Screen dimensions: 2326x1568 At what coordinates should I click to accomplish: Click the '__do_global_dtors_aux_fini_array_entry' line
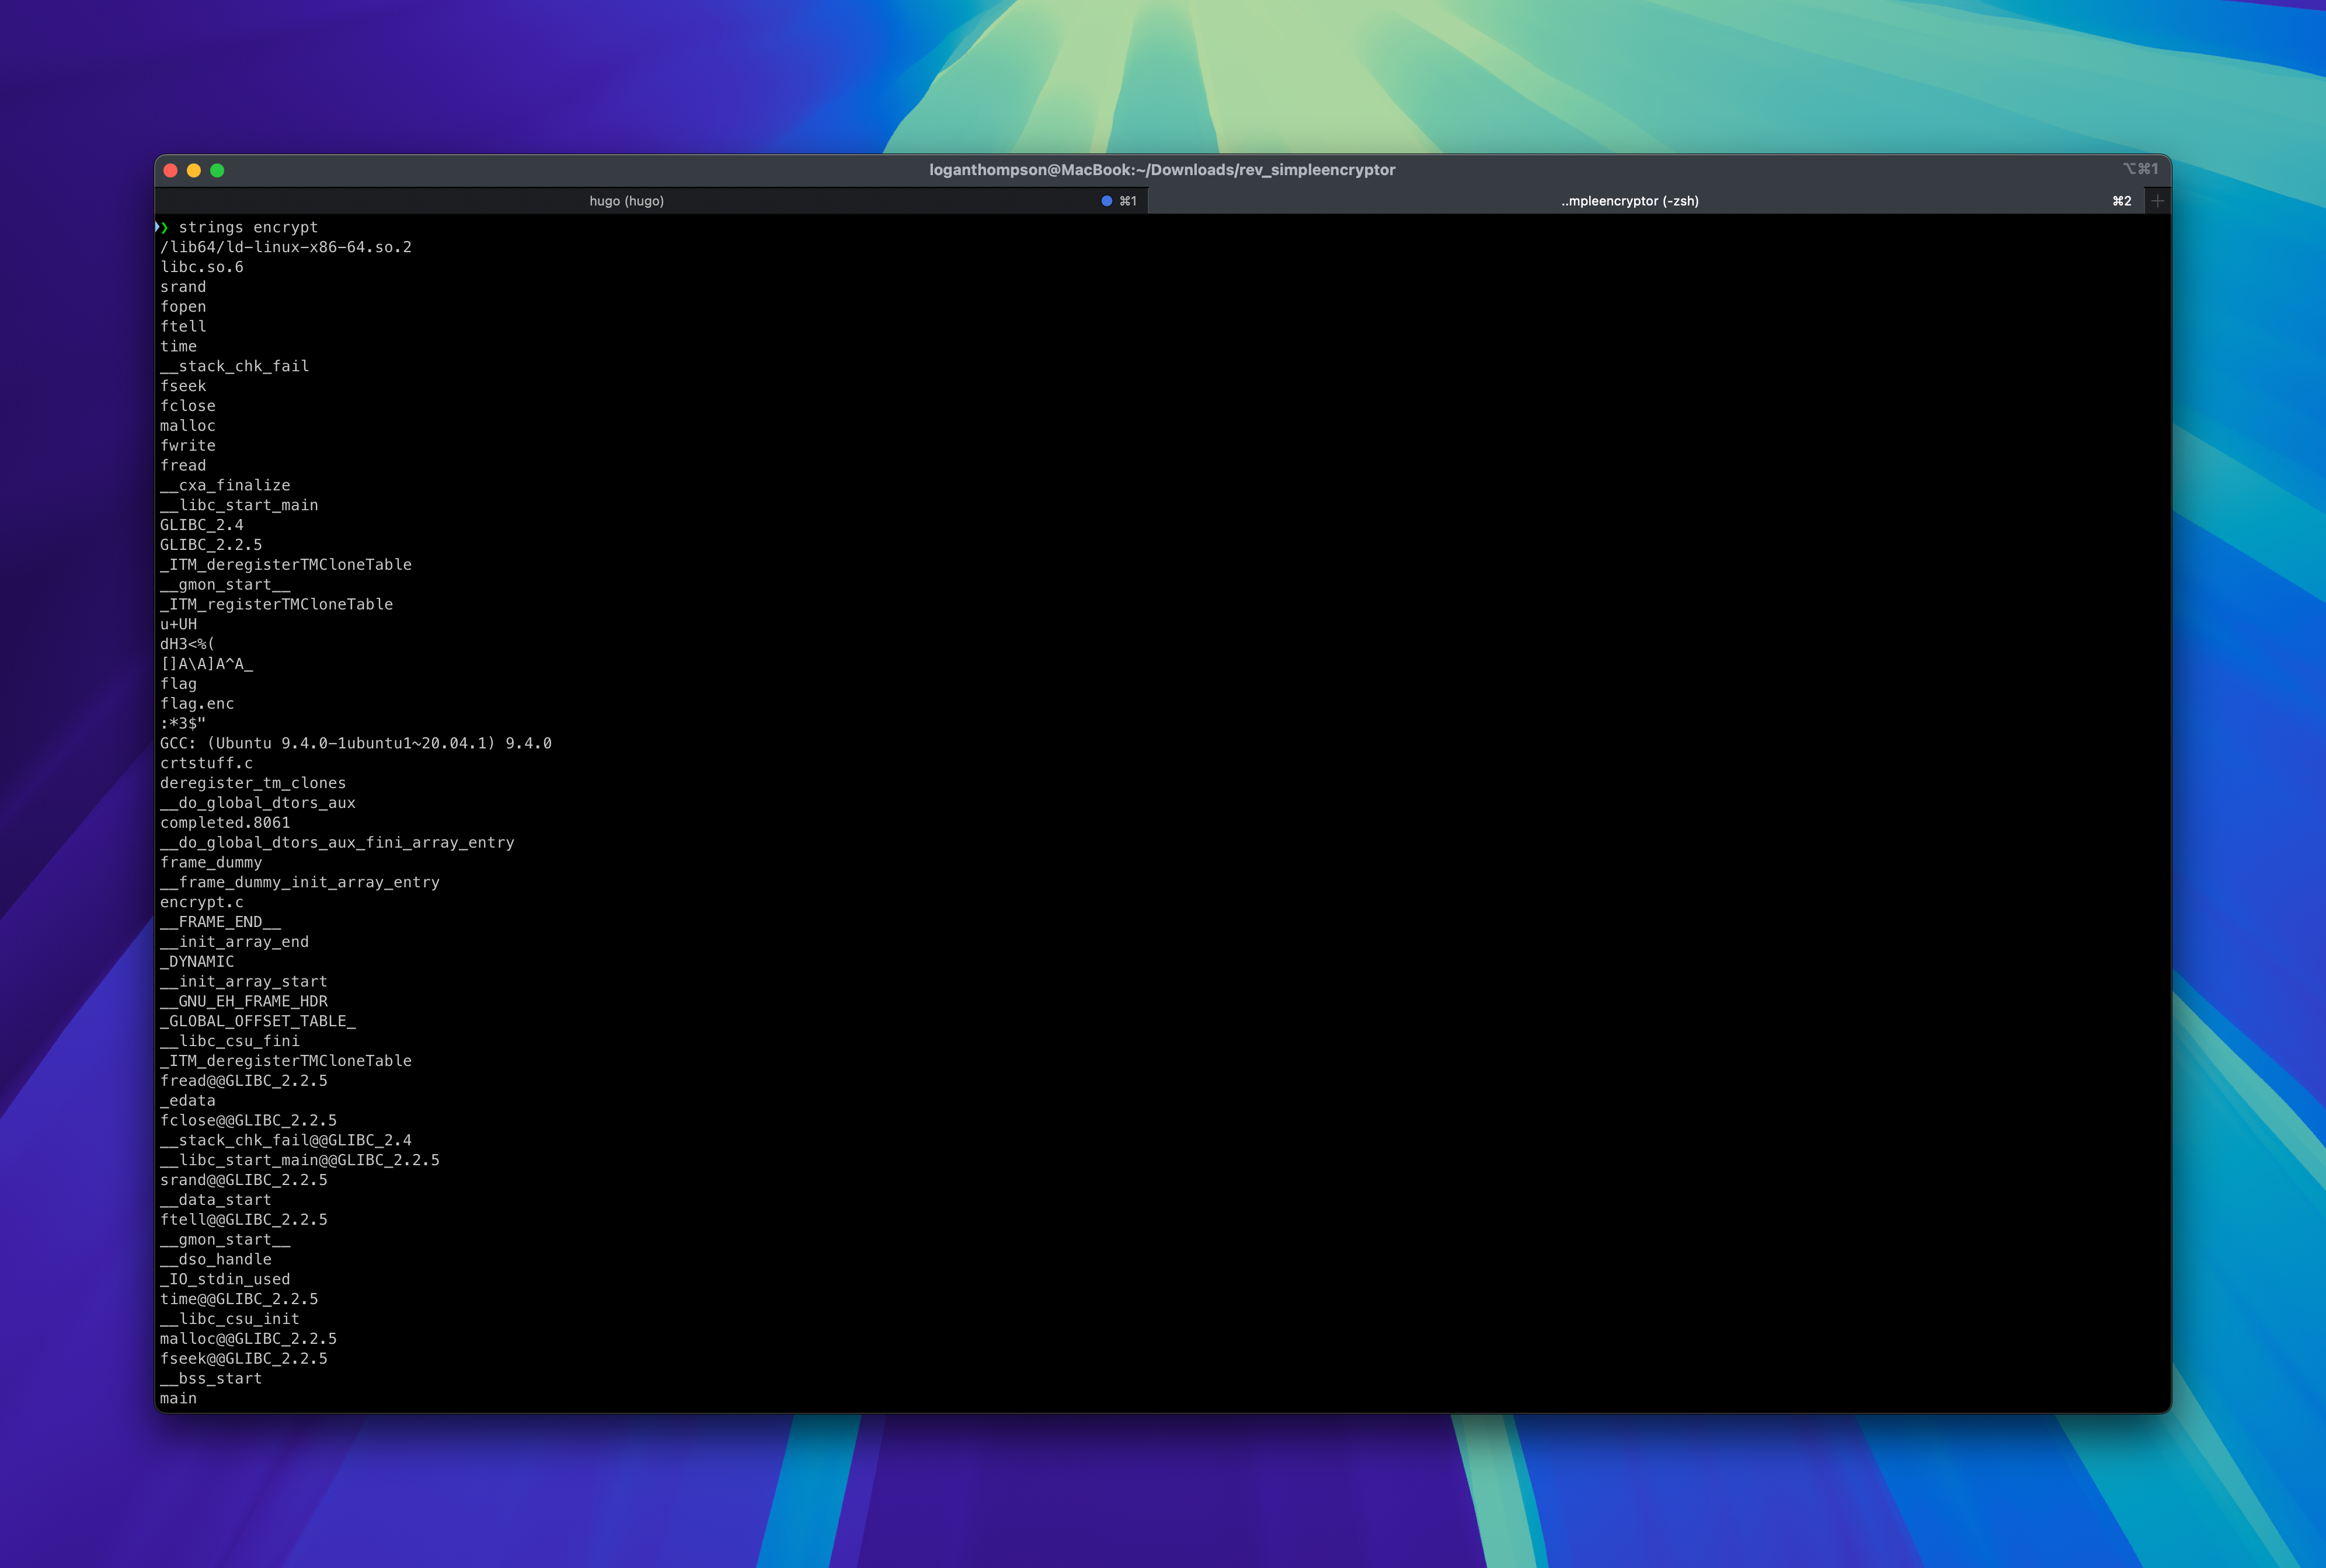coord(338,843)
